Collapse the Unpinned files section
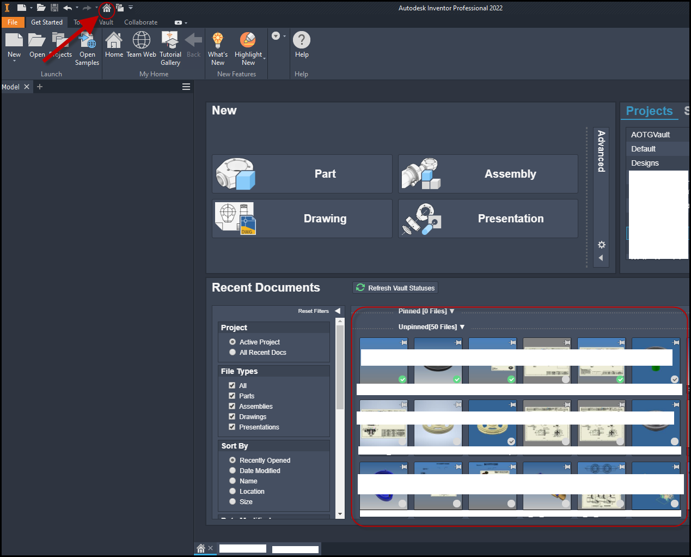 (462, 326)
